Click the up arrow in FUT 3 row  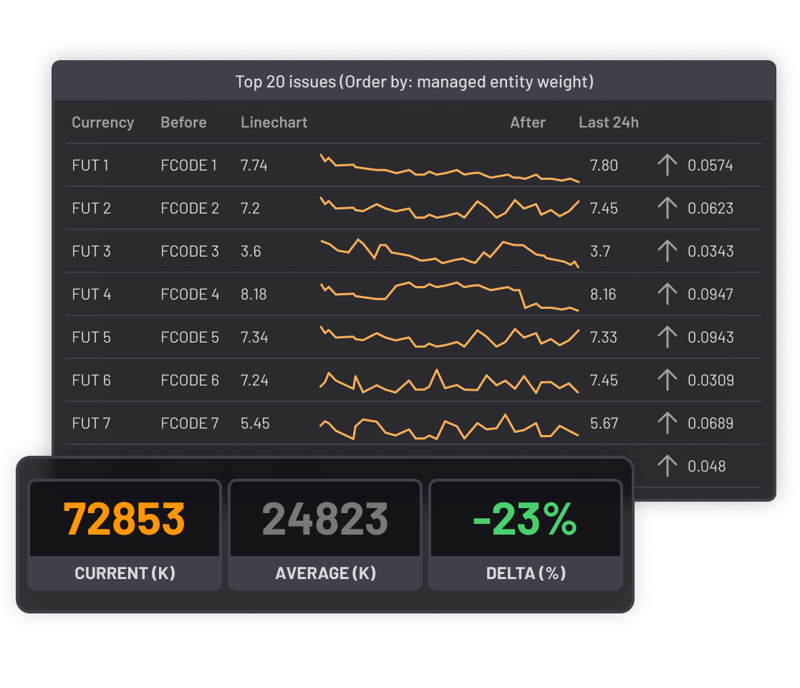[x=667, y=252]
